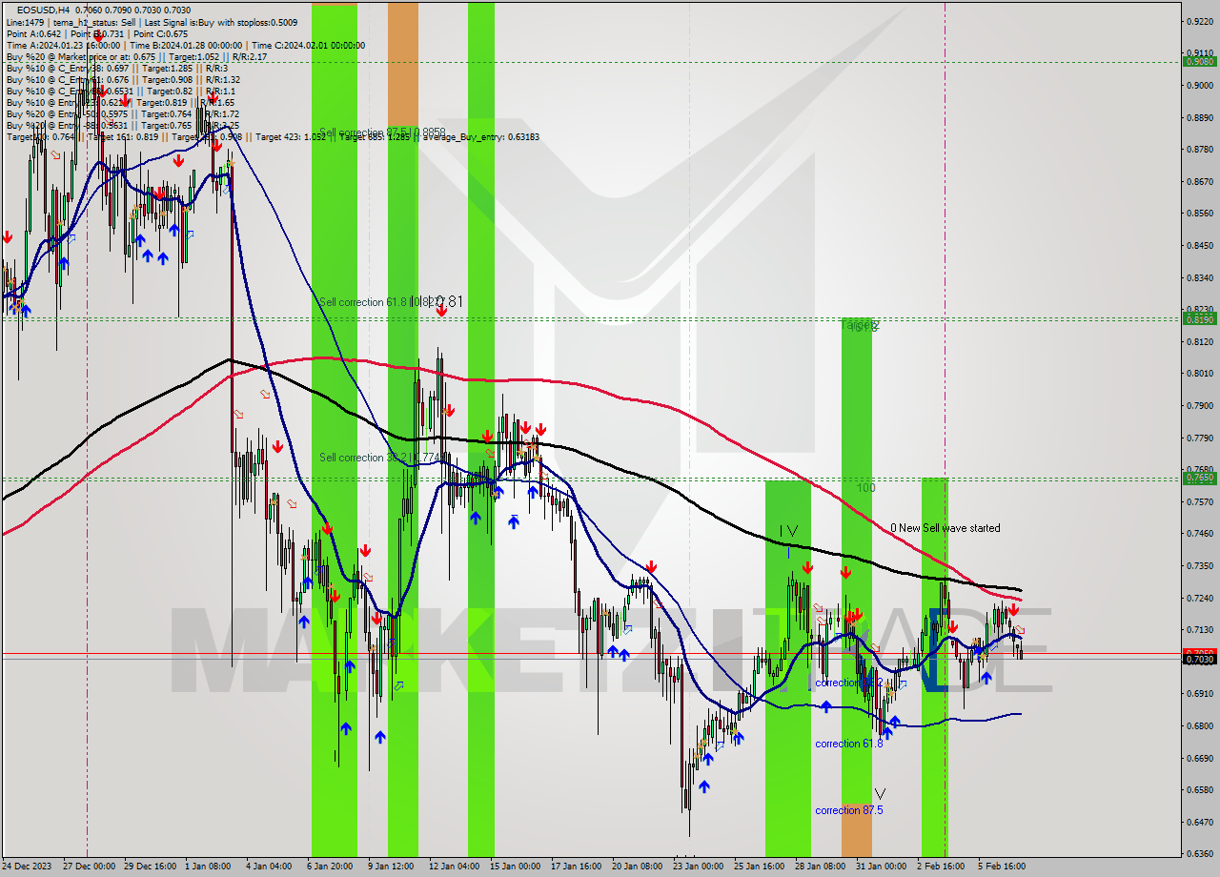Select the Target2 label above the green band

860,325
